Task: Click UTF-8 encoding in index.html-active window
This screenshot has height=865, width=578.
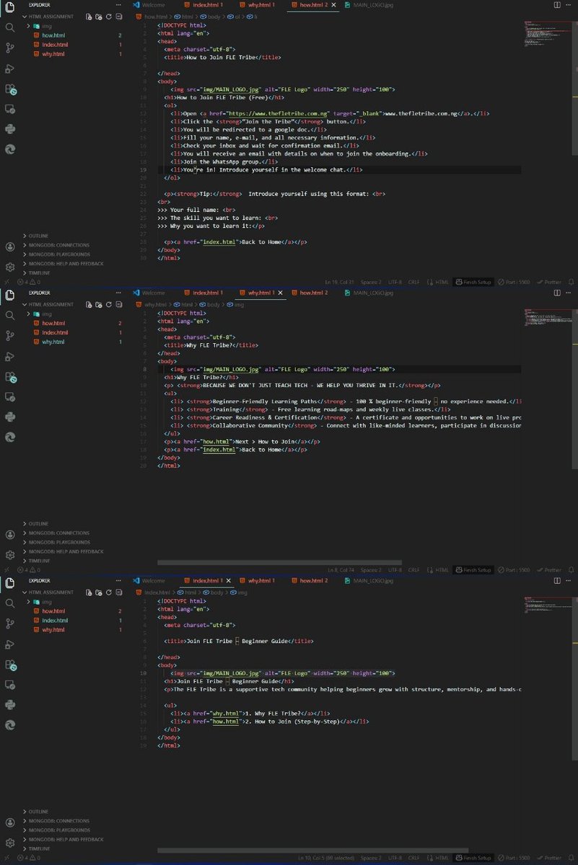Action: 395,858
